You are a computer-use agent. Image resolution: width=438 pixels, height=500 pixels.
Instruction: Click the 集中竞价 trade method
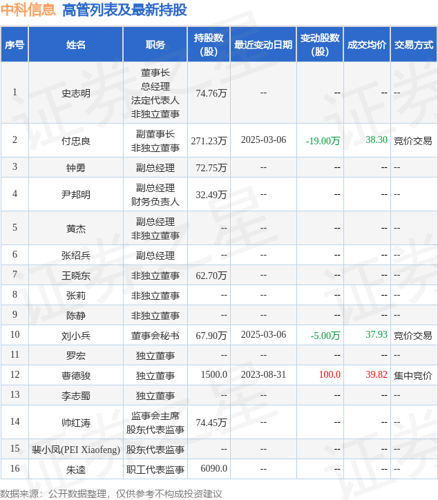[413, 375]
